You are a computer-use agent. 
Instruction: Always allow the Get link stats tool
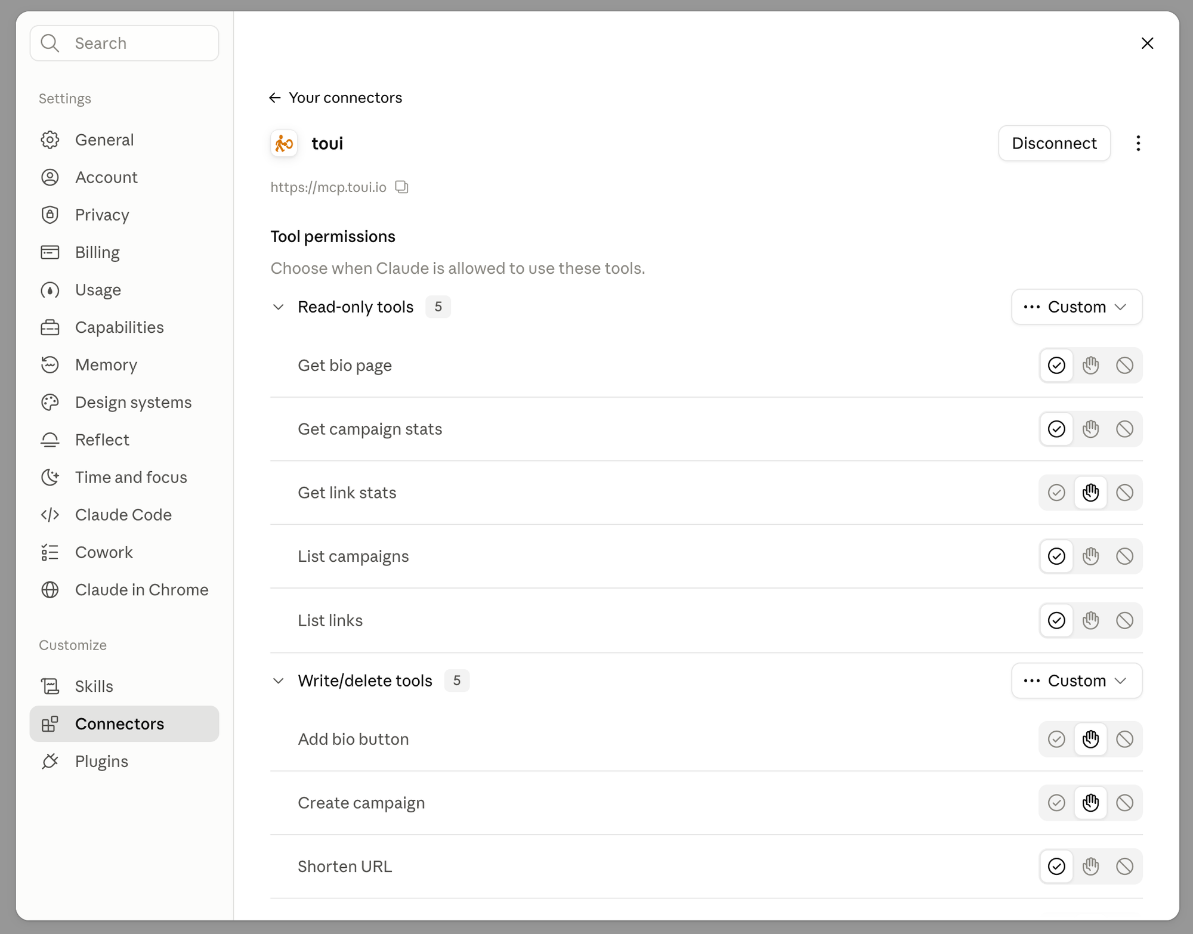point(1056,493)
